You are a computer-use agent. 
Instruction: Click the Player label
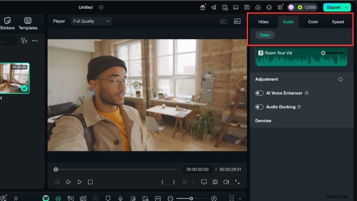[59, 21]
